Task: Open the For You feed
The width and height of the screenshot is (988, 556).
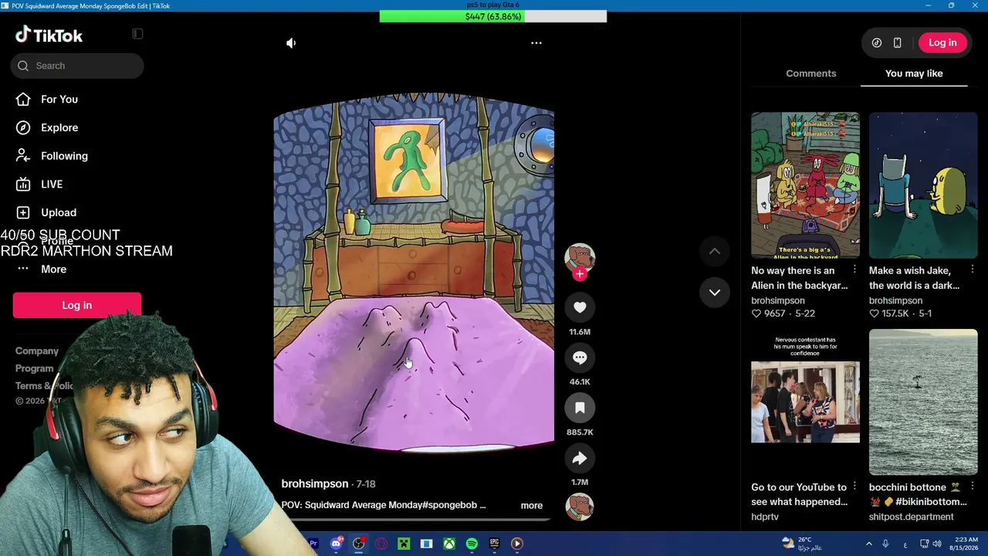Action: [x=59, y=99]
